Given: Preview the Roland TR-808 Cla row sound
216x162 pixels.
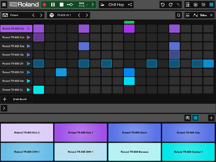Looking at the screenshot, I should (x=29, y=55).
